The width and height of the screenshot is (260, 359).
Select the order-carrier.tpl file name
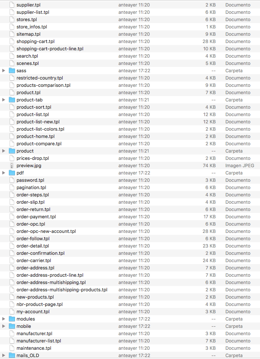coord(34,261)
